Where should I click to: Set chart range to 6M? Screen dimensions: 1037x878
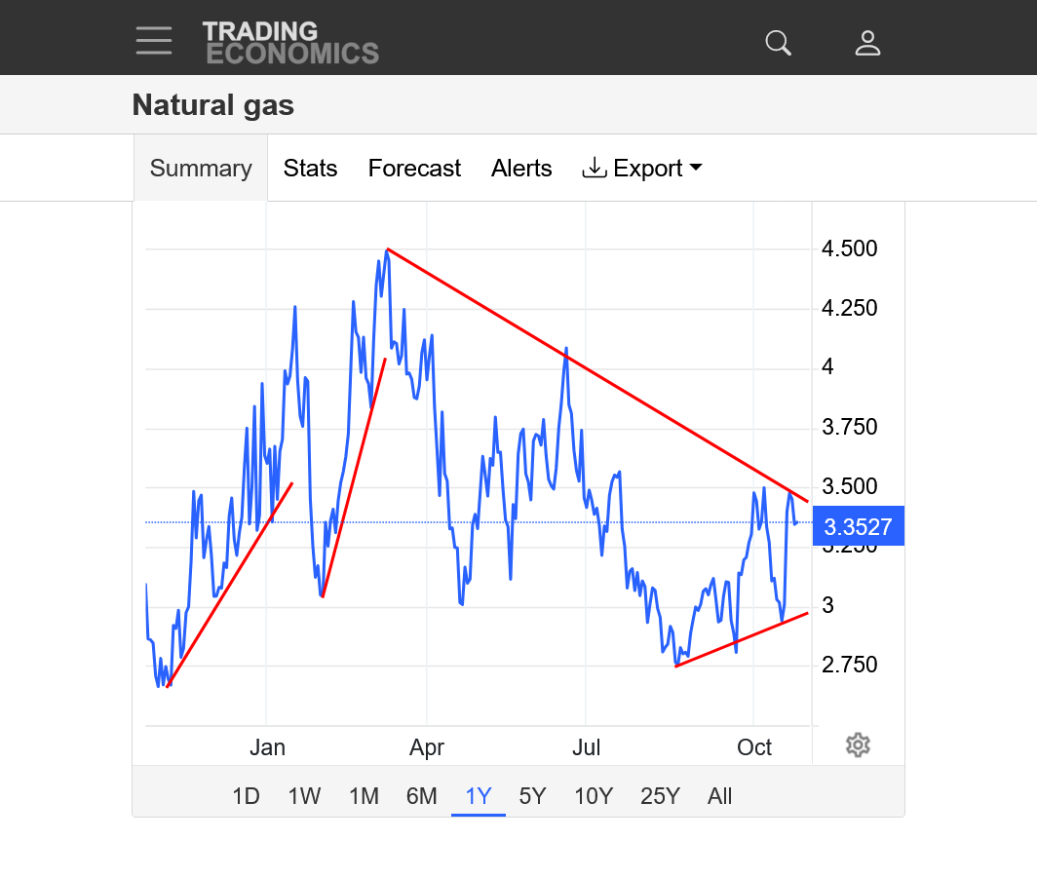(421, 796)
